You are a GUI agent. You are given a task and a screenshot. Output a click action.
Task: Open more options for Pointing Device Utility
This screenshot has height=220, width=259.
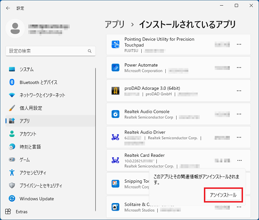(x=239, y=44)
